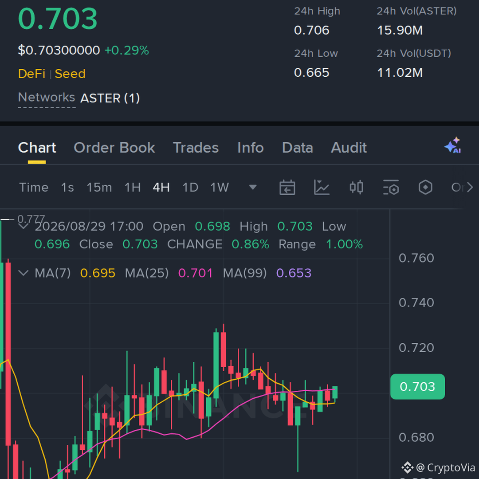Open the AI assistant sparkle icon
The height and width of the screenshot is (479, 479).
coord(453,145)
